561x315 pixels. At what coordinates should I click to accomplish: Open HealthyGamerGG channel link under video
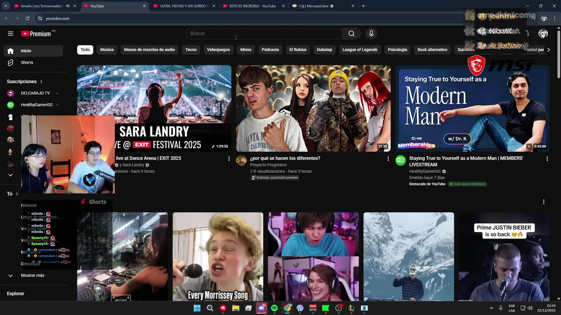[425, 171]
